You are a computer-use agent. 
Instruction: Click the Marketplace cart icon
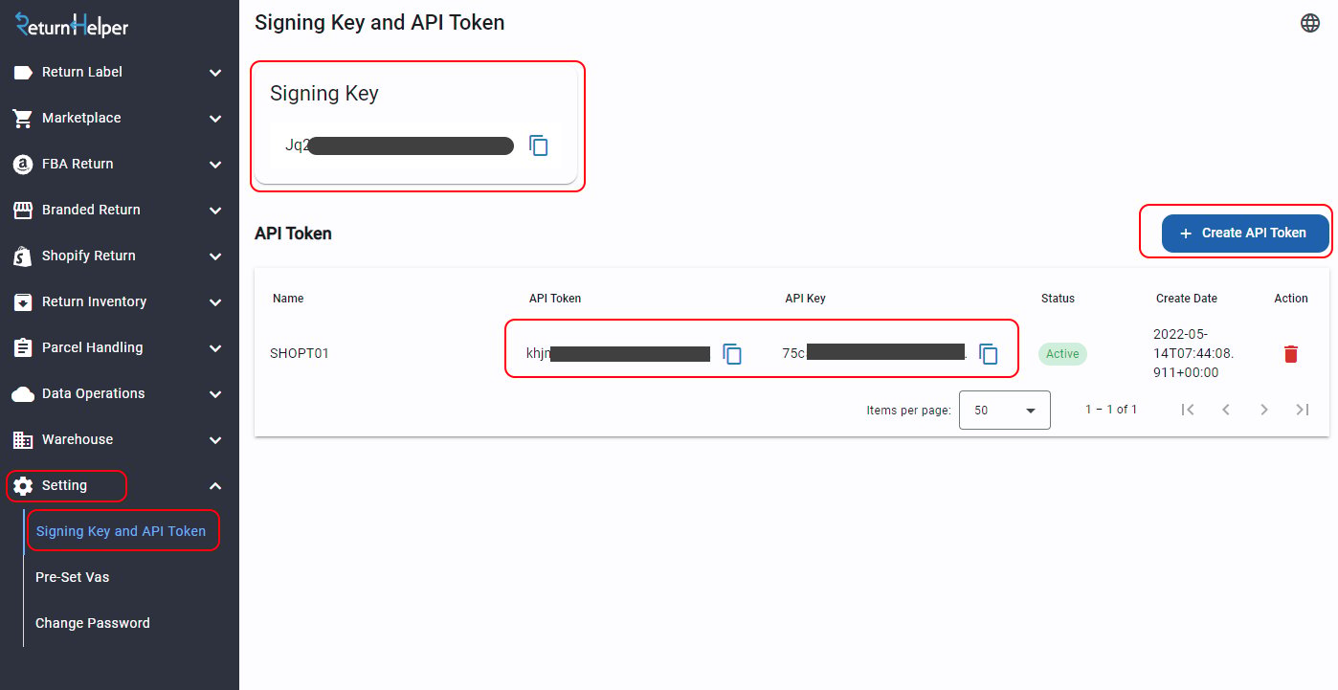tap(23, 119)
